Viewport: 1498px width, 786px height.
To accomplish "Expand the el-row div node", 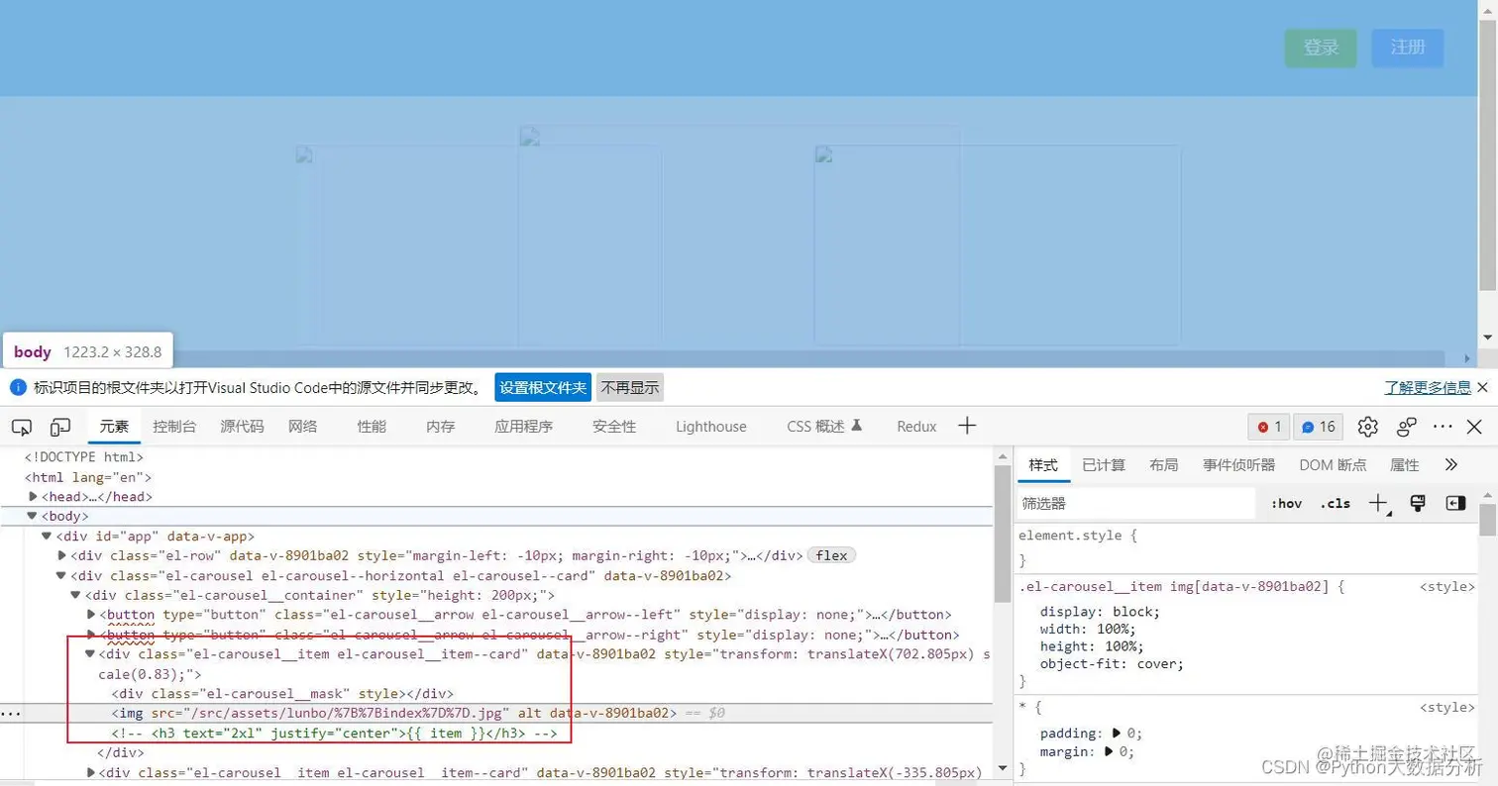I will pyautogui.click(x=61, y=555).
